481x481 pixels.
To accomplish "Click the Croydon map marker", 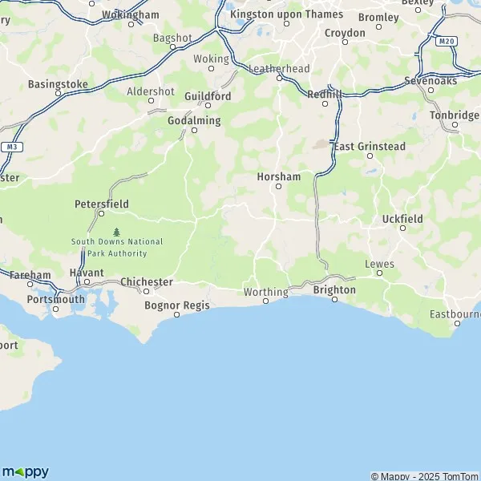I will [x=345, y=42].
